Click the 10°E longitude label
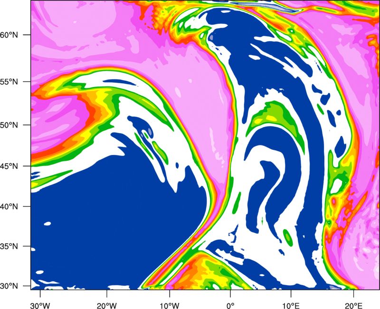380x309 pixels. [x=291, y=306]
